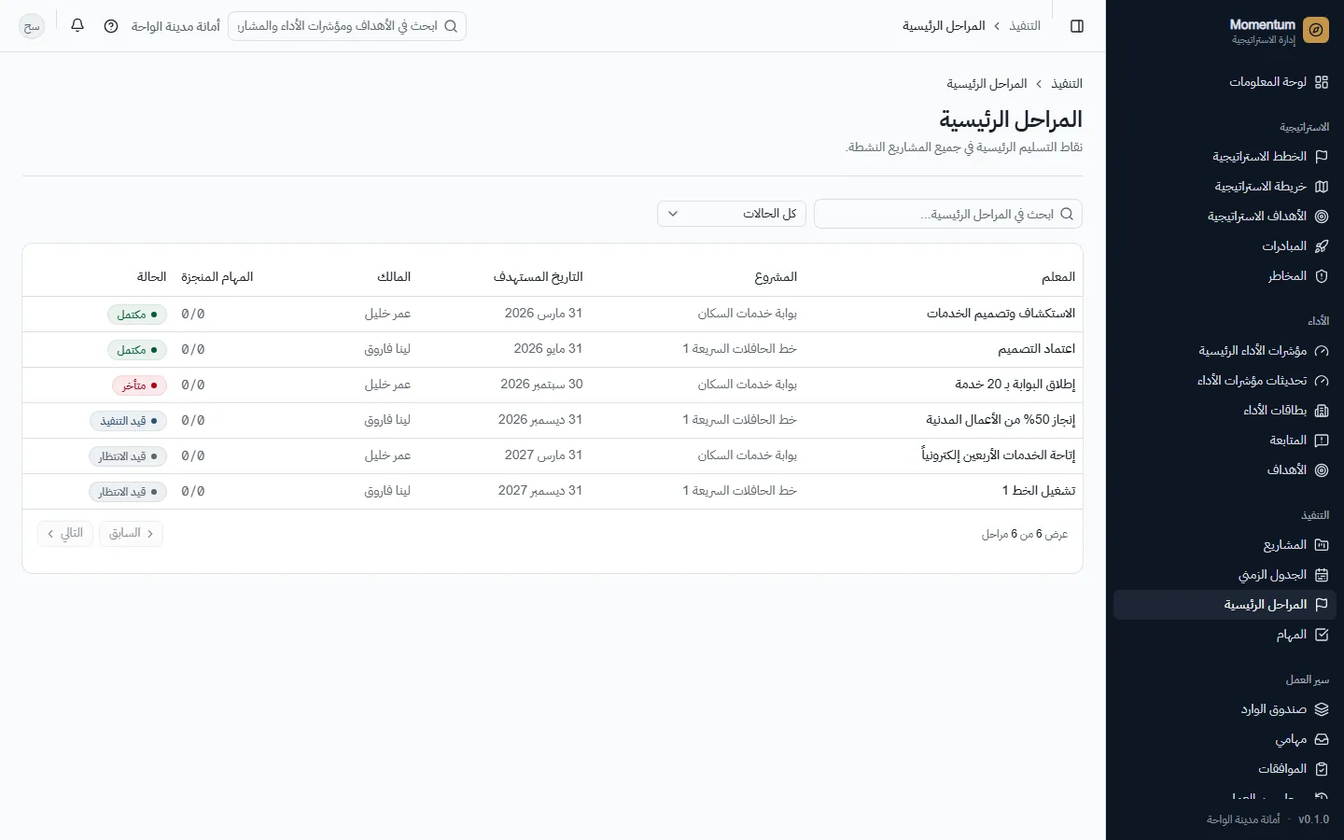Select المراحل الرئيسية in the sidebar
Image resolution: width=1344 pixels, height=840 pixels.
tap(1225, 605)
